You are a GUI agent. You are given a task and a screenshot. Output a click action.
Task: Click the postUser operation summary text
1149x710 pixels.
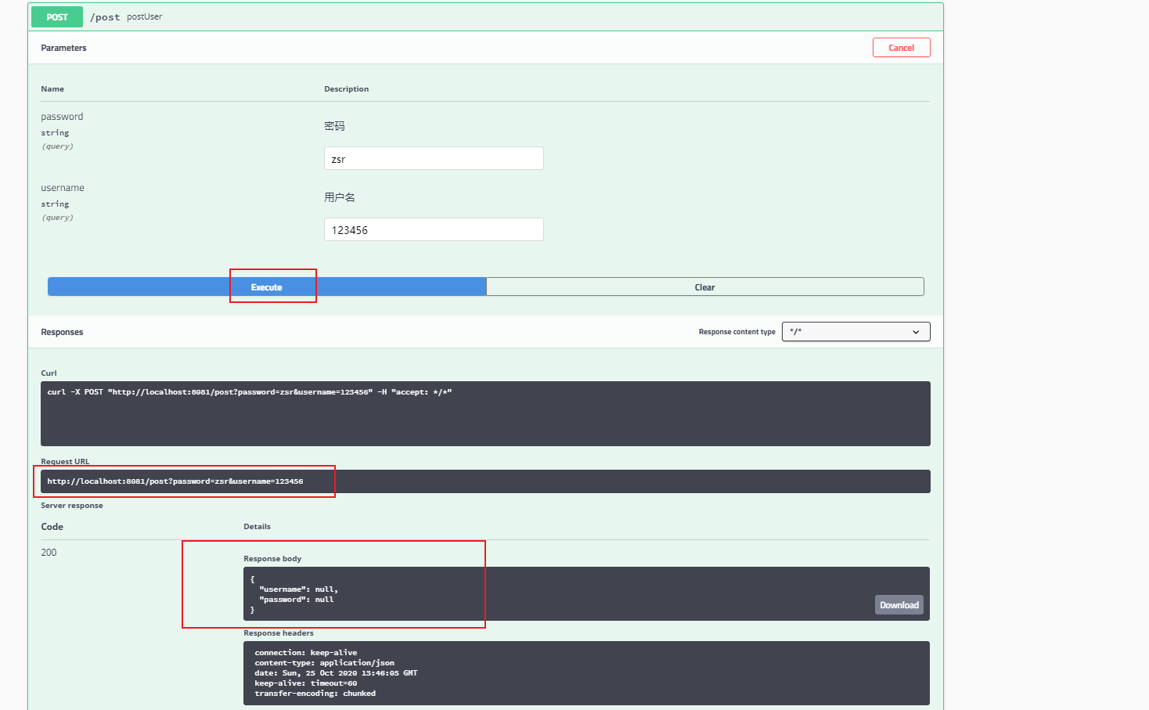[145, 16]
